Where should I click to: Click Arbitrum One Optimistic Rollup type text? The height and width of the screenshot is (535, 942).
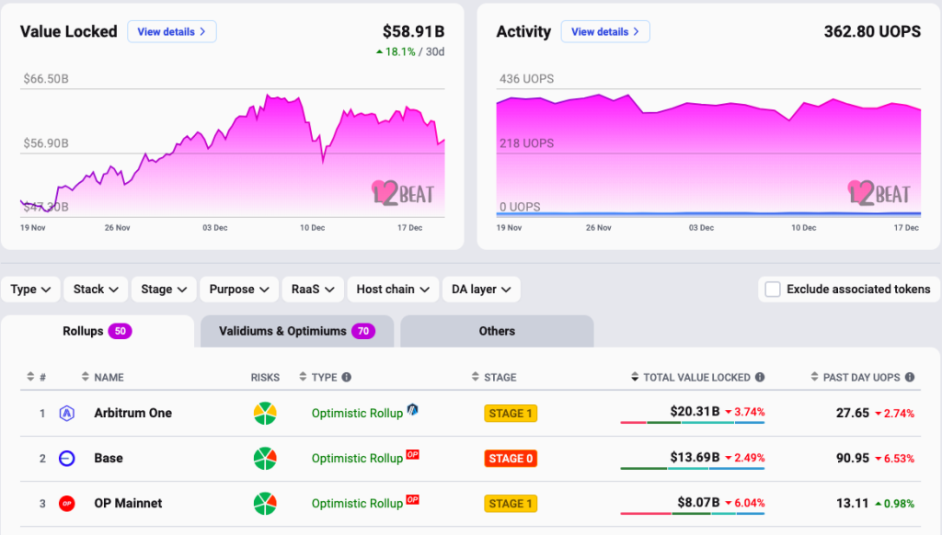point(357,414)
